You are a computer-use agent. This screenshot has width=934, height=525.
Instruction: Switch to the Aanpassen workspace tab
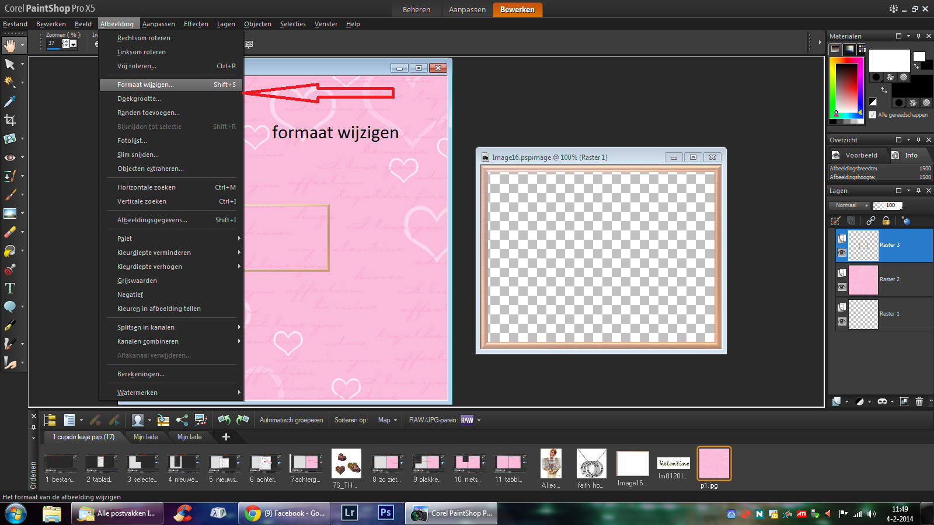(x=467, y=10)
